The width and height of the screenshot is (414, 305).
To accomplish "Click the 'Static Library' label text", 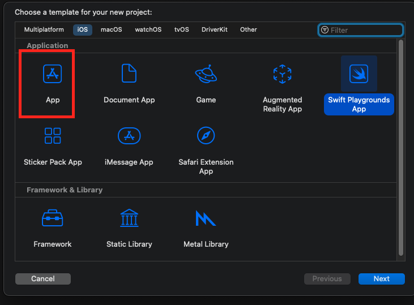I will click(x=129, y=244).
